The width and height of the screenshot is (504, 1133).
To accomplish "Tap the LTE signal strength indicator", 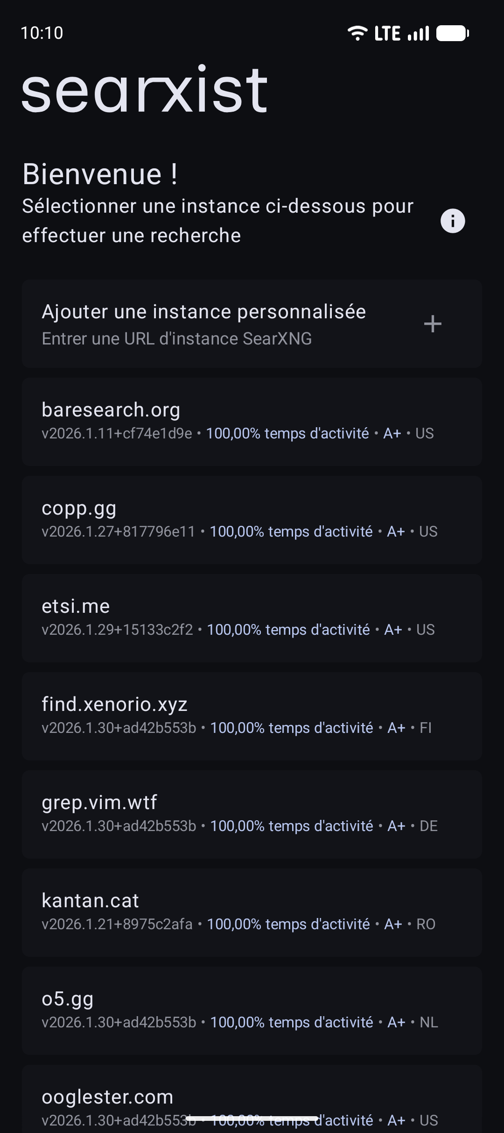I will click(418, 33).
